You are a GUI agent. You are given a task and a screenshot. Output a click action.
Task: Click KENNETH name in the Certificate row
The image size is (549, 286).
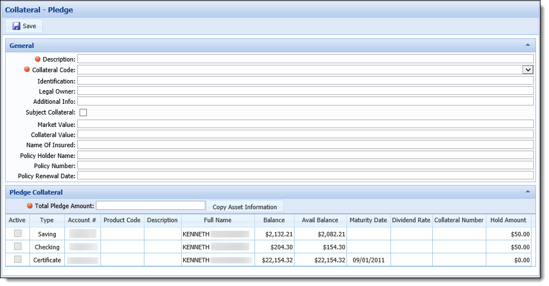coord(196,260)
